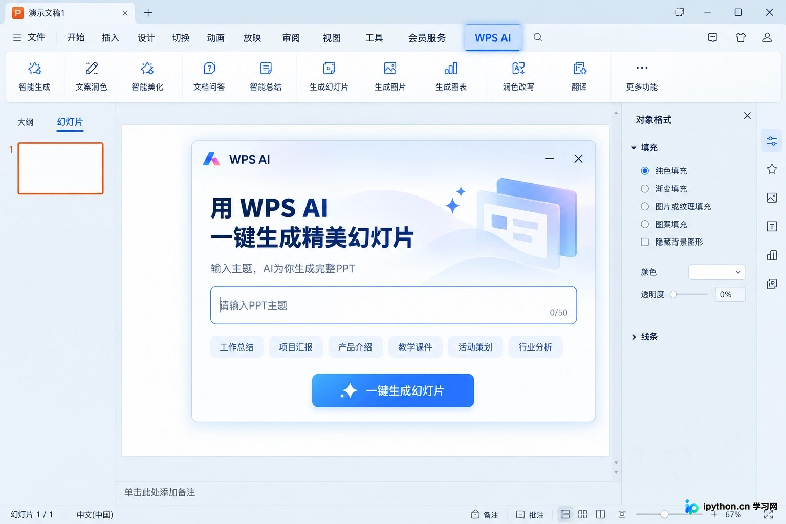Show 更多功能 more functions
The height and width of the screenshot is (524, 786).
point(642,76)
